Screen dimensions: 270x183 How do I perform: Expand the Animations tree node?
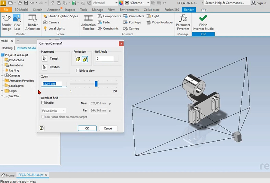(x=2, y=65)
